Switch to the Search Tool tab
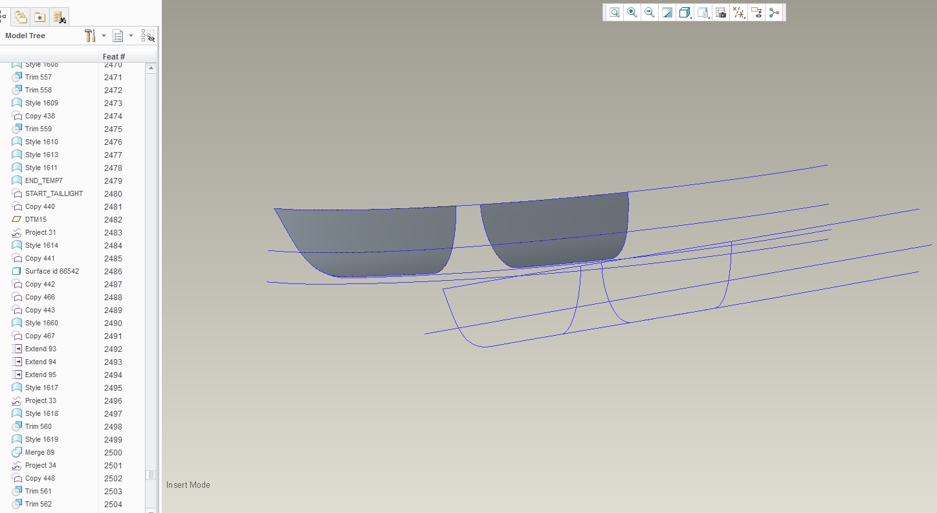937x513 pixels. point(59,17)
